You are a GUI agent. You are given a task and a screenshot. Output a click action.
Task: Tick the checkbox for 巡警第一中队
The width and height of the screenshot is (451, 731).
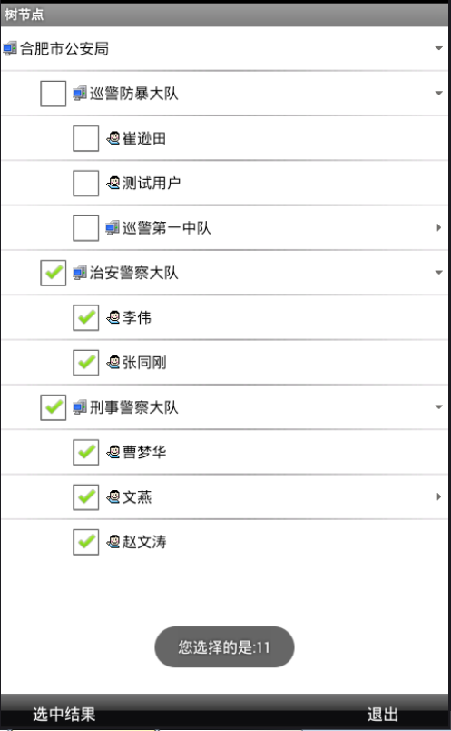[x=85, y=228]
